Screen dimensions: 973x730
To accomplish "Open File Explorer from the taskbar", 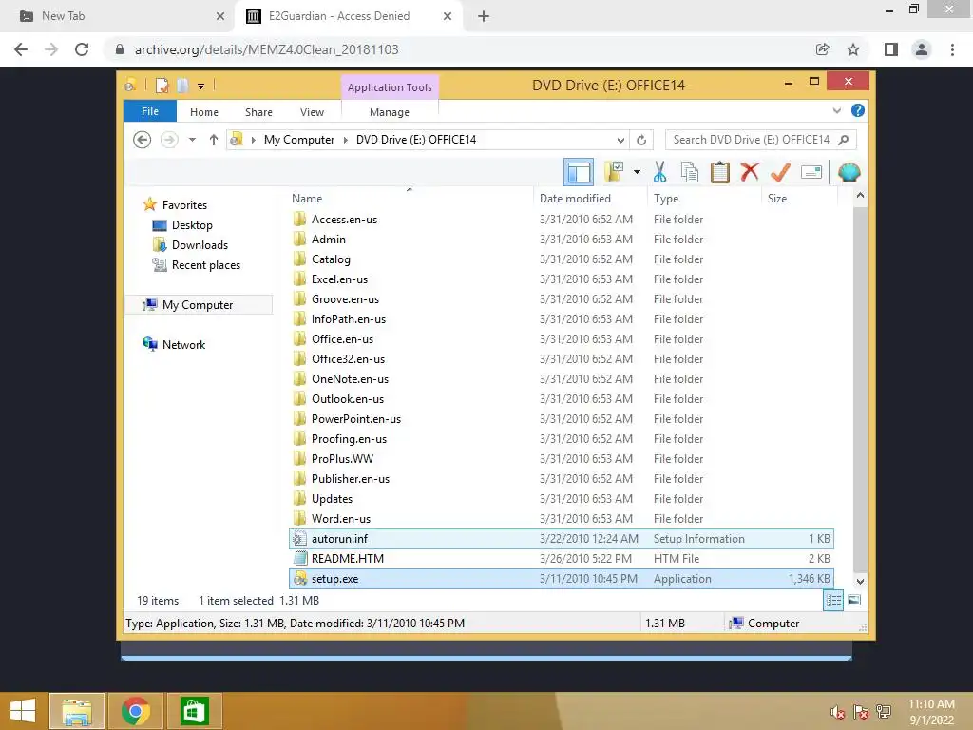I will pyautogui.click(x=77, y=711).
